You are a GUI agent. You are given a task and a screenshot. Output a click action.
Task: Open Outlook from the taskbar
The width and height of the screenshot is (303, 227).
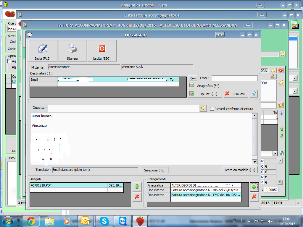coord(86,221)
